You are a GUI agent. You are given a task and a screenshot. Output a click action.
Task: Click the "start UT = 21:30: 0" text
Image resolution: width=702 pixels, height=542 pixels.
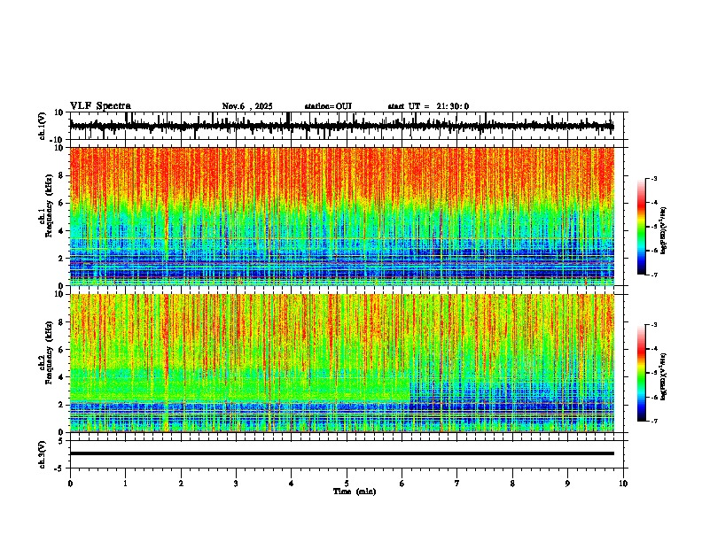[x=428, y=106]
